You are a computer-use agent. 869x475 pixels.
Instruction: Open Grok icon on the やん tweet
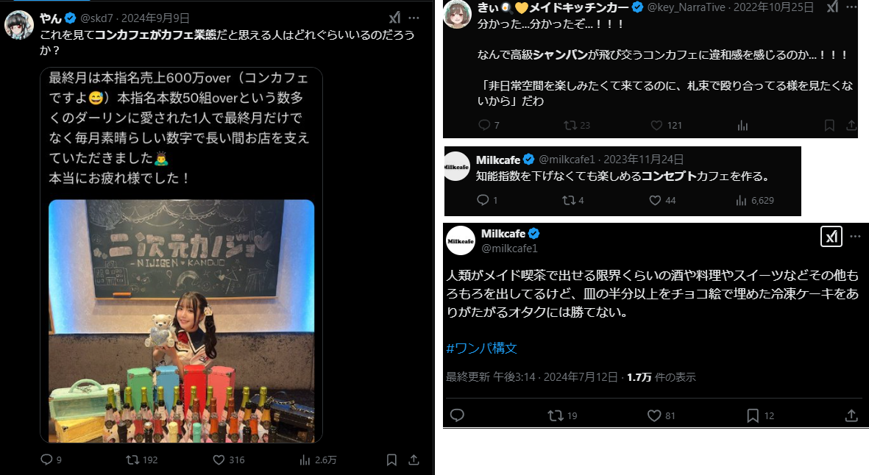click(x=394, y=18)
